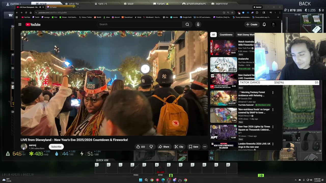Expand the bookmarks bar overflow chevron

pyautogui.click(x=278, y=17)
